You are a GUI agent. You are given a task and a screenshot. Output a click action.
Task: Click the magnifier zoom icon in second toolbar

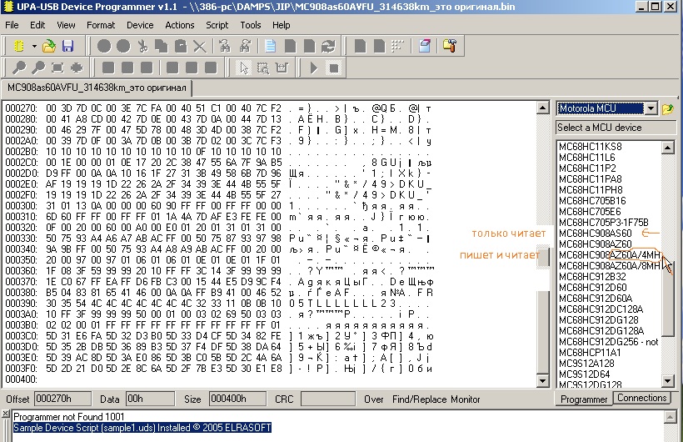[18, 68]
